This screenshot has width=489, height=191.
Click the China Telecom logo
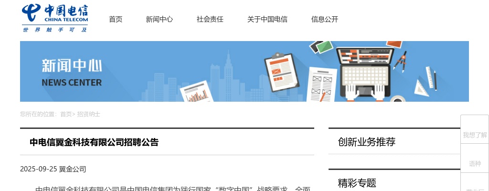tap(55, 19)
